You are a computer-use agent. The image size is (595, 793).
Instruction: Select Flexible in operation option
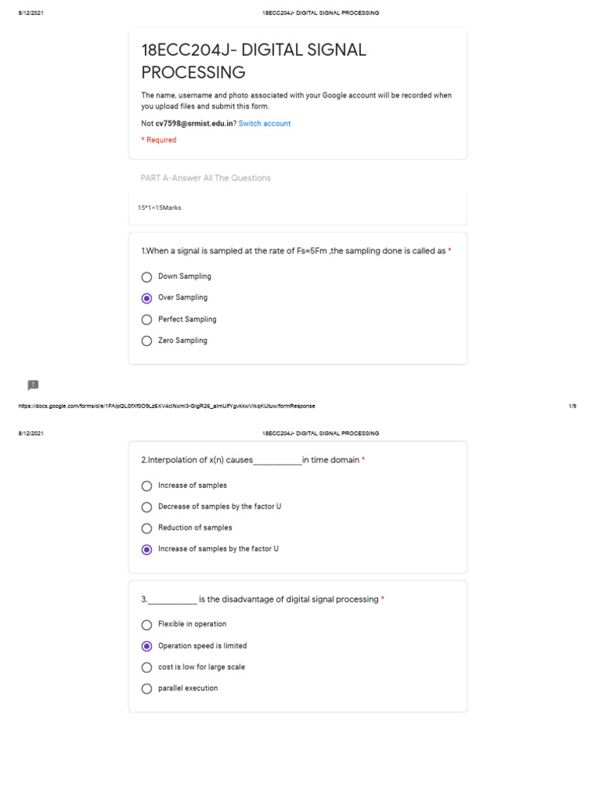click(x=146, y=624)
